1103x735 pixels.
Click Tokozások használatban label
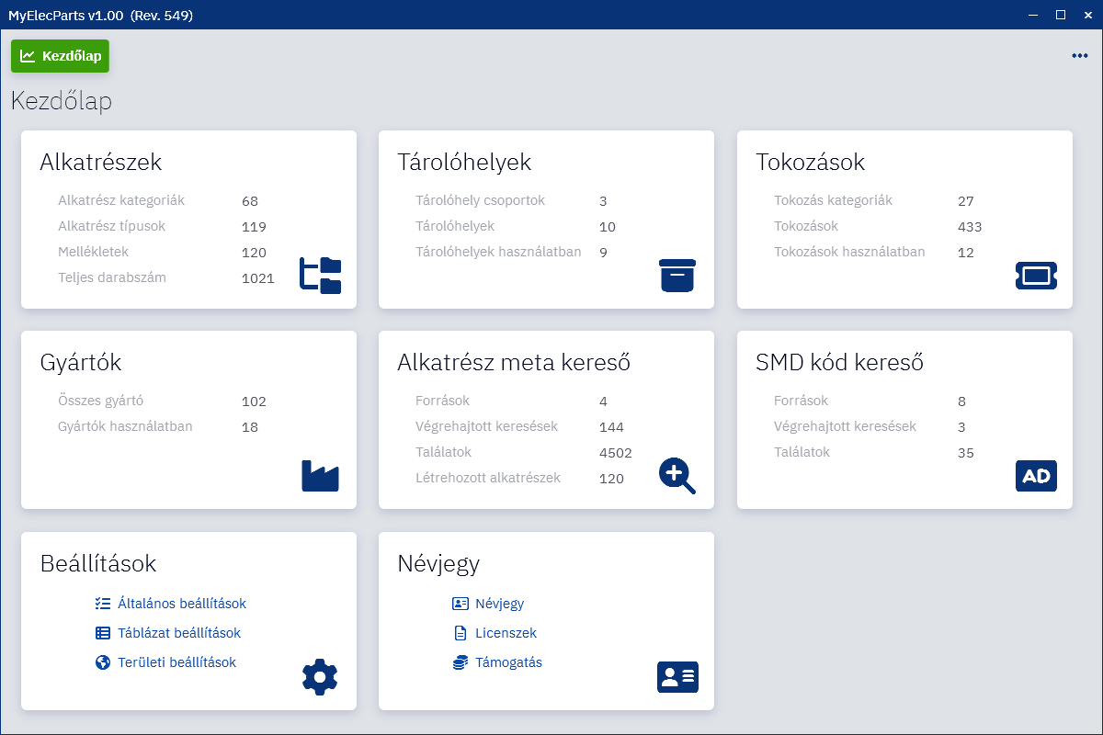pyautogui.click(x=850, y=252)
